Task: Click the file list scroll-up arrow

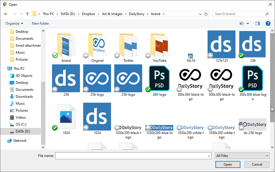Action: pos(272,31)
